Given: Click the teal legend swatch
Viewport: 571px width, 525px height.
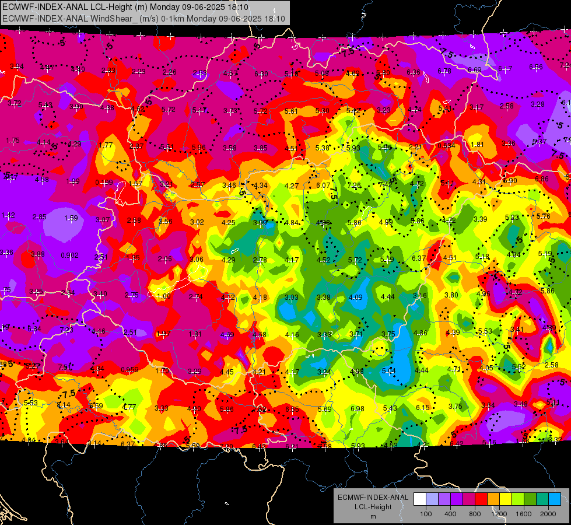Looking at the screenshot, I should point(542,499).
